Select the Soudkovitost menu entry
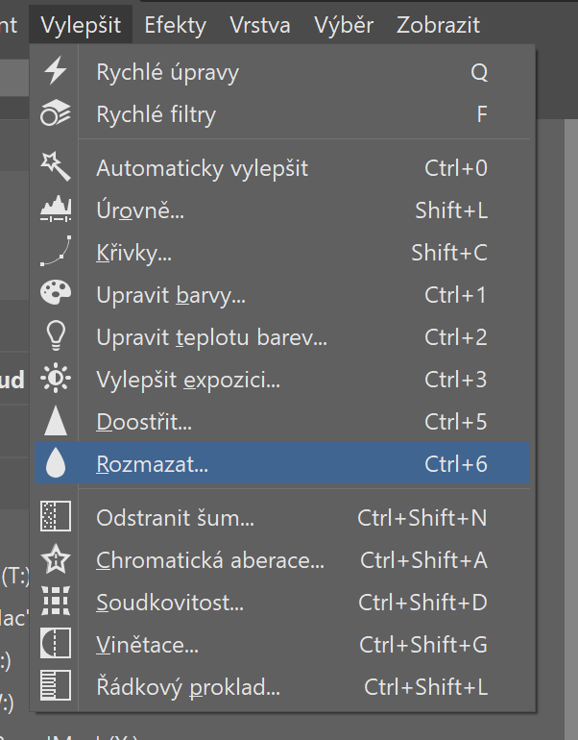The width and height of the screenshot is (578, 740). coord(170,603)
